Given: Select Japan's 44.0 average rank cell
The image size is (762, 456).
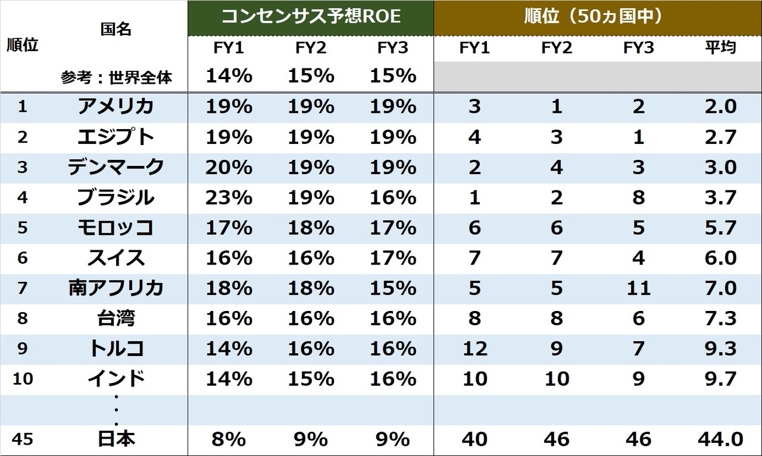Looking at the screenshot, I should (720, 439).
